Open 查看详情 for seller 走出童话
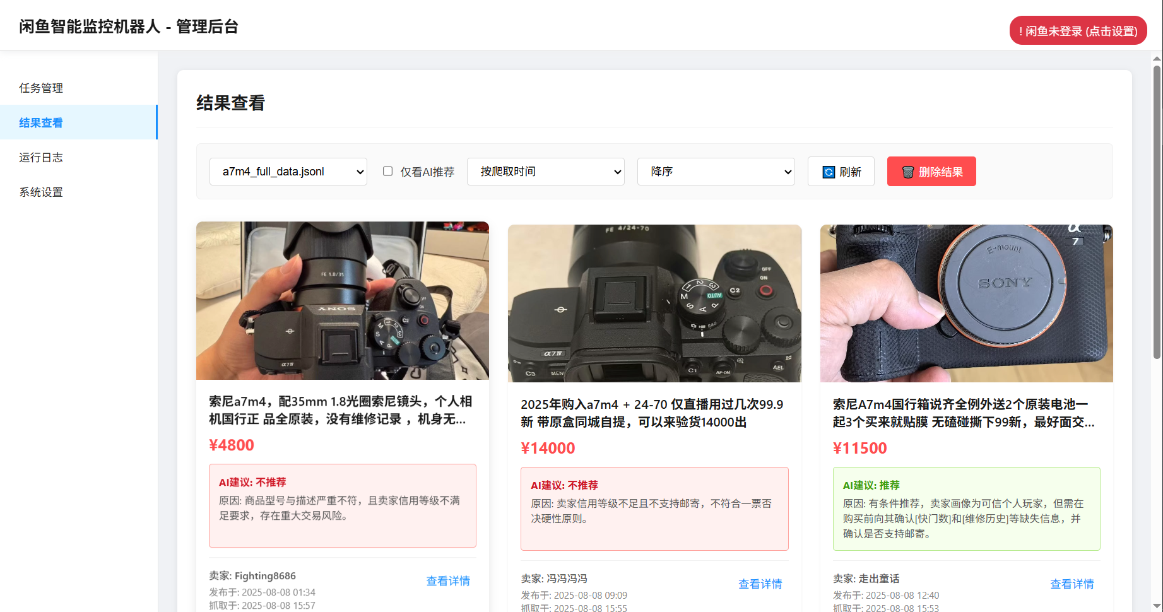This screenshot has height=612, width=1163. (x=1071, y=584)
